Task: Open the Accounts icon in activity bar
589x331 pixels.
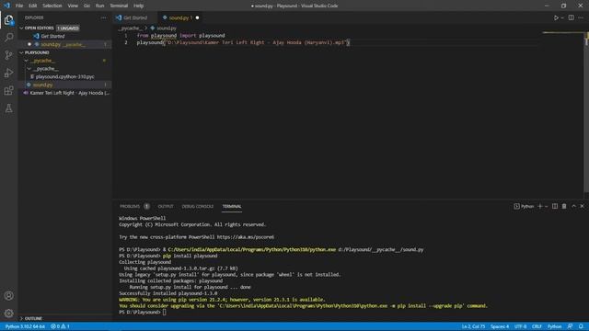Action: 8,296
